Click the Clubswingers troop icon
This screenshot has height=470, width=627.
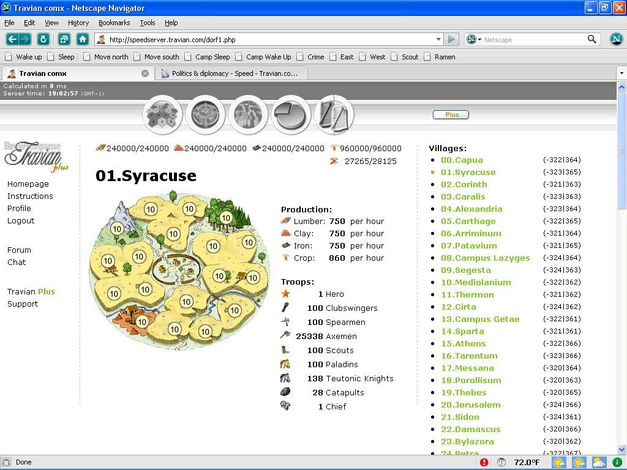pyautogui.click(x=285, y=307)
